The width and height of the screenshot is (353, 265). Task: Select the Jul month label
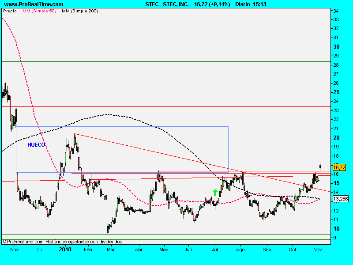click(x=215, y=250)
